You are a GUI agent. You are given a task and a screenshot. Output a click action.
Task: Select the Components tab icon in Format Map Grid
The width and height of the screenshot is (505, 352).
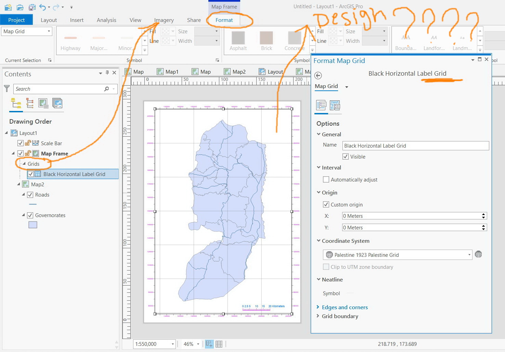click(335, 105)
